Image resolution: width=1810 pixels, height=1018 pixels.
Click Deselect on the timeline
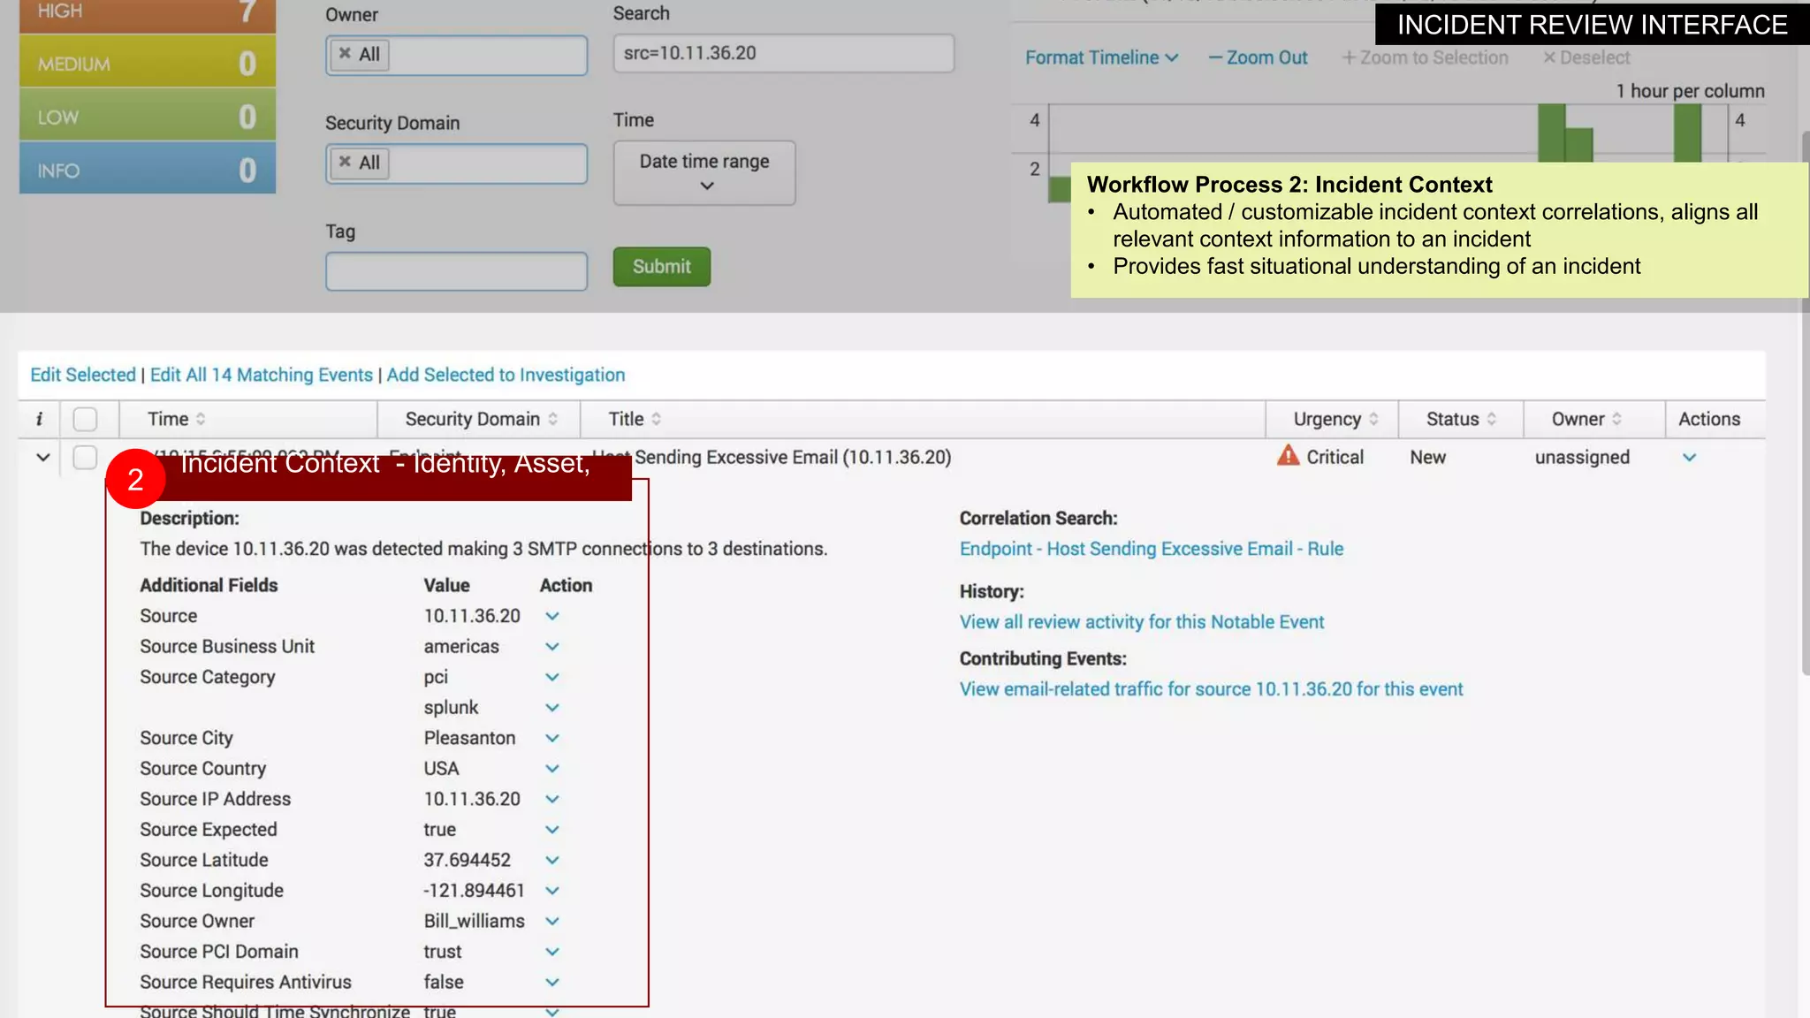(x=1586, y=57)
